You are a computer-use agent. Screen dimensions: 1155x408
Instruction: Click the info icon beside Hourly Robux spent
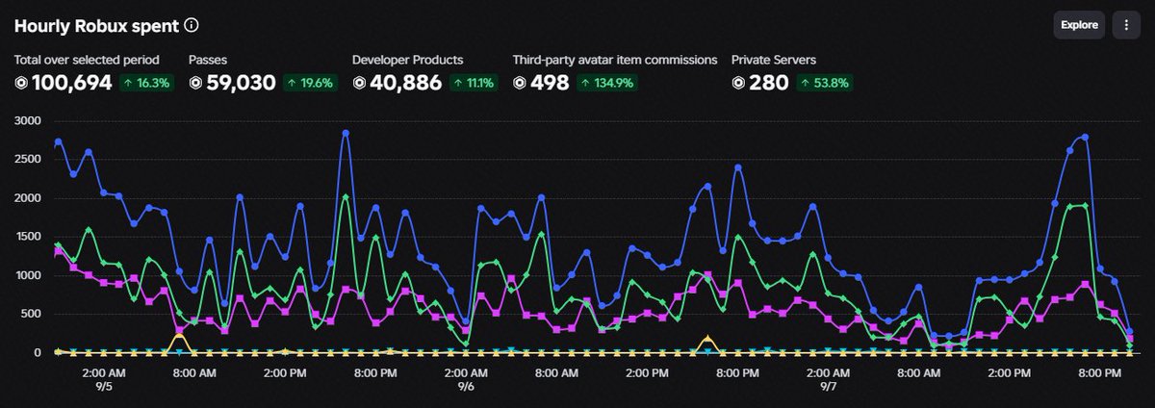192,25
